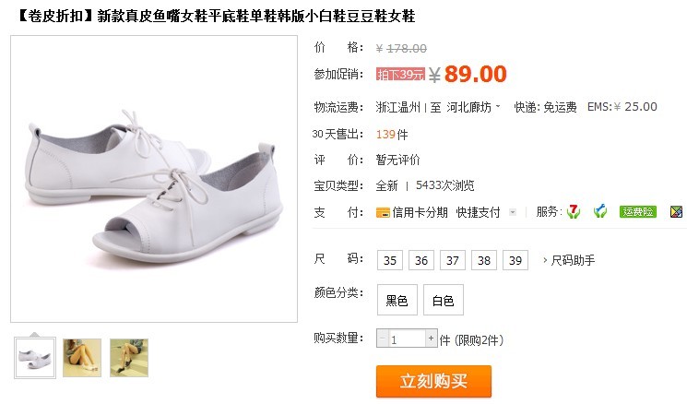Click the colorful square service icon

[677, 212]
